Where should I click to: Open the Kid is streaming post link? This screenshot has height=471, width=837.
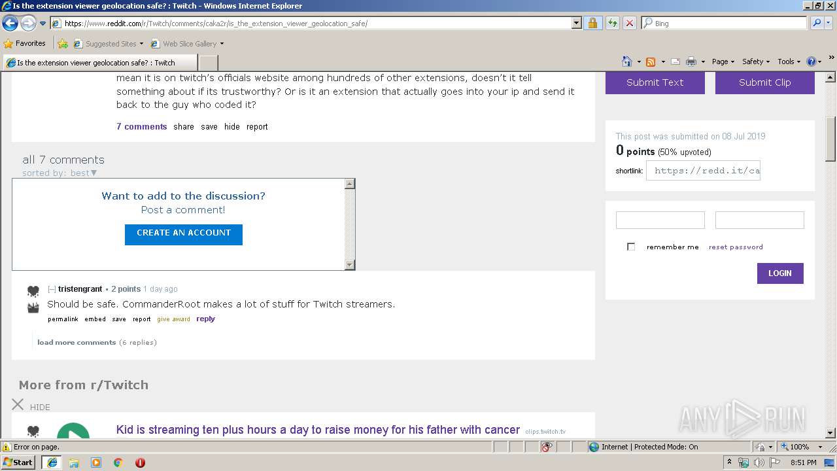click(318, 430)
